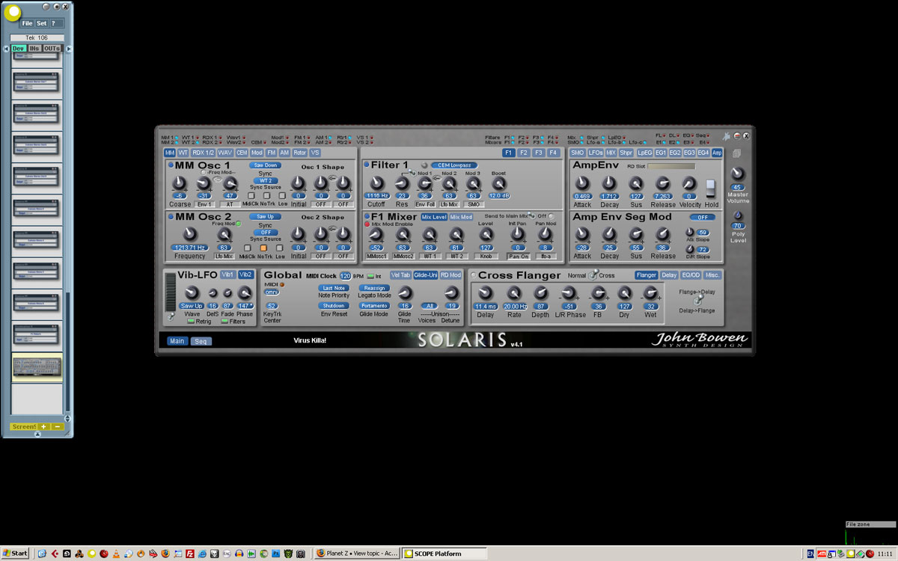Select the highlighted Solaris thumbnail in the sidebar
The image size is (898, 561).
pyautogui.click(x=37, y=368)
